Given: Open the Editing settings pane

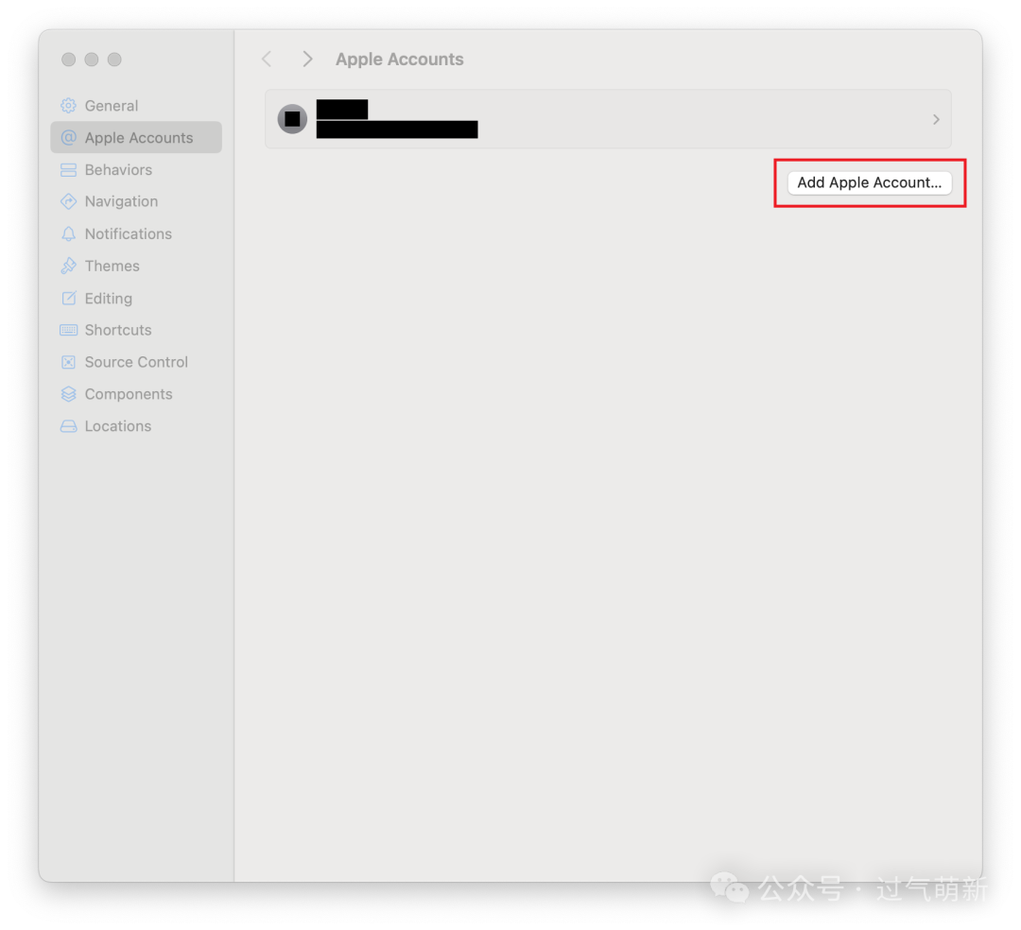Looking at the screenshot, I should click(136, 298).
